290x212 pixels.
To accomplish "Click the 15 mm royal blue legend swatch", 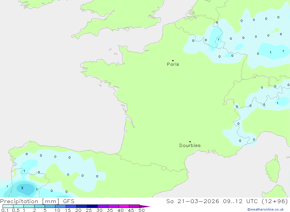I will (71, 206).
